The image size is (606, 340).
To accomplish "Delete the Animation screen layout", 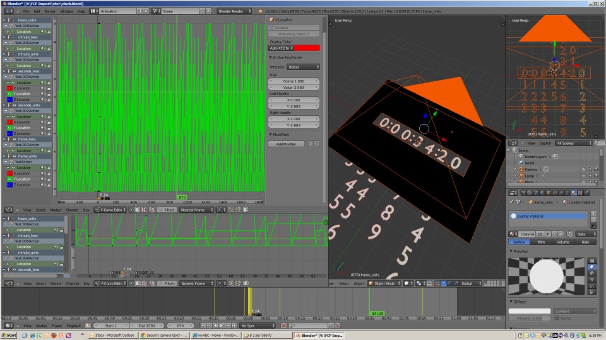I will (146, 11).
